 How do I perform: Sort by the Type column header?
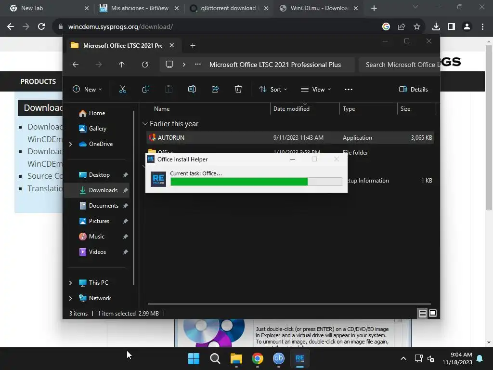pos(368,109)
